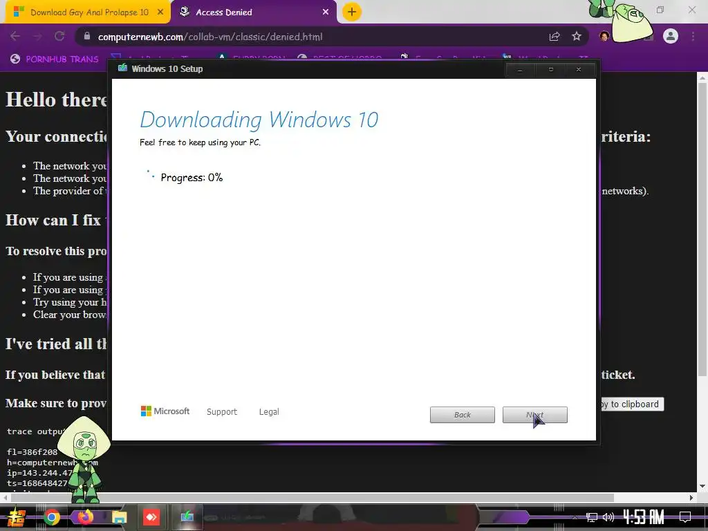Click the Back button in Windows 10 Setup

pos(462,415)
